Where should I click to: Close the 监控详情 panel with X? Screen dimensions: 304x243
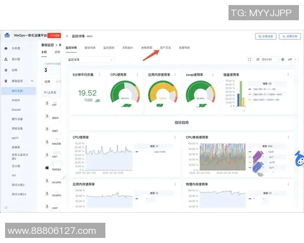67,36
